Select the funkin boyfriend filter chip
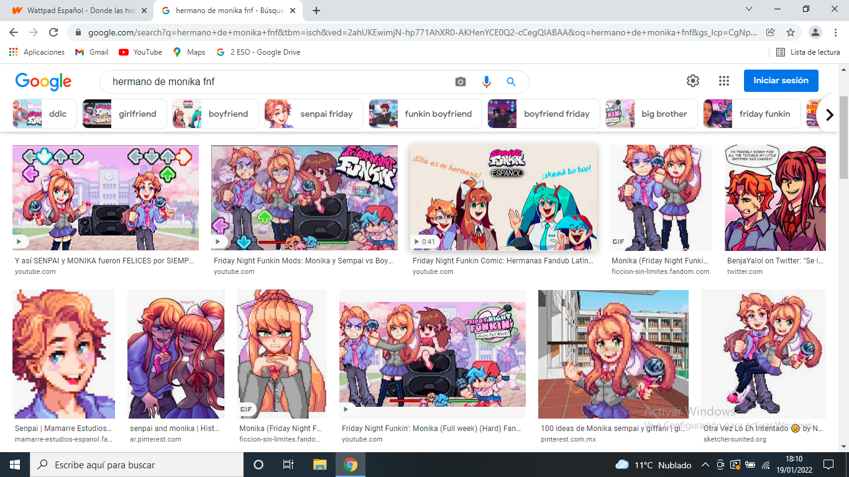The width and height of the screenshot is (849, 477). click(425, 114)
